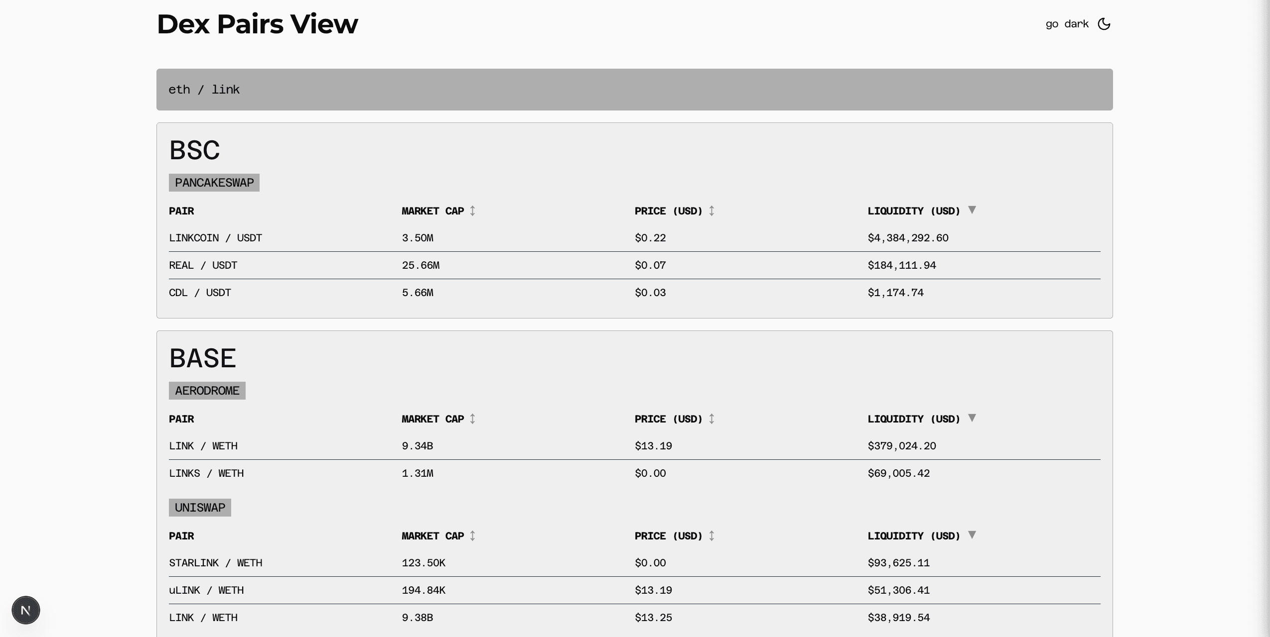Sort Aerodrome table using Price sort arrows
The height and width of the screenshot is (637, 1270).
(710, 419)
